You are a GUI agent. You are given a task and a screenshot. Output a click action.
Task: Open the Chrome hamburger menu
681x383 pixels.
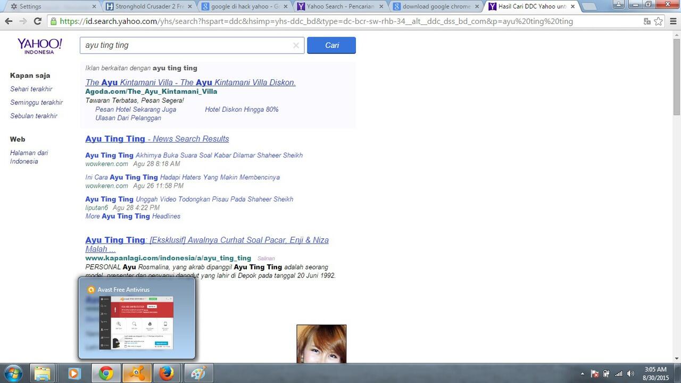(672, 21)
